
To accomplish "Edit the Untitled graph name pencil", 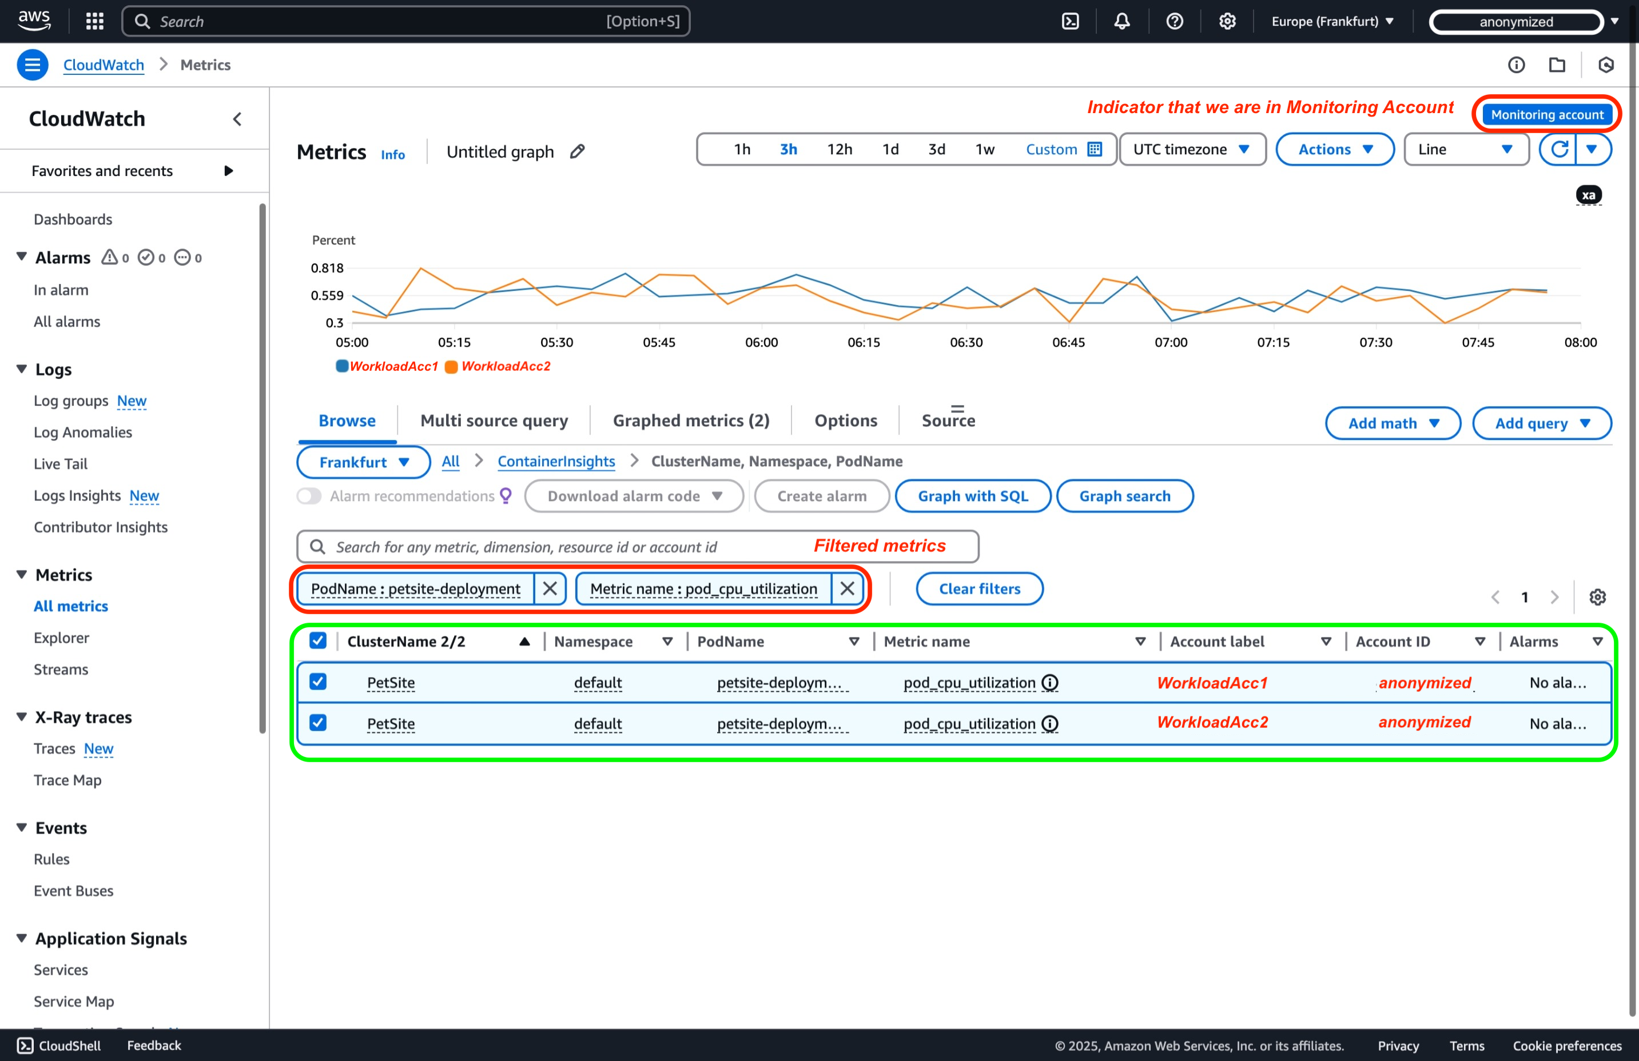I will click(x=577, y=151).
